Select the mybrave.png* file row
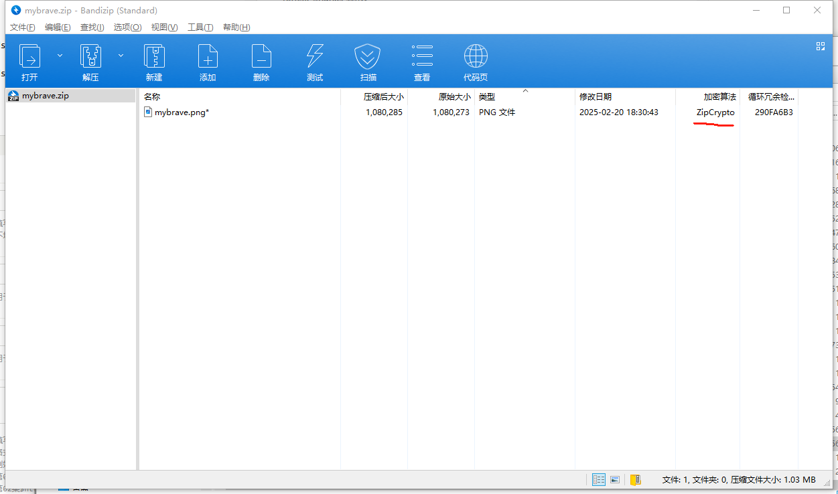Screen dimensions: 838x494 [469, 112]
